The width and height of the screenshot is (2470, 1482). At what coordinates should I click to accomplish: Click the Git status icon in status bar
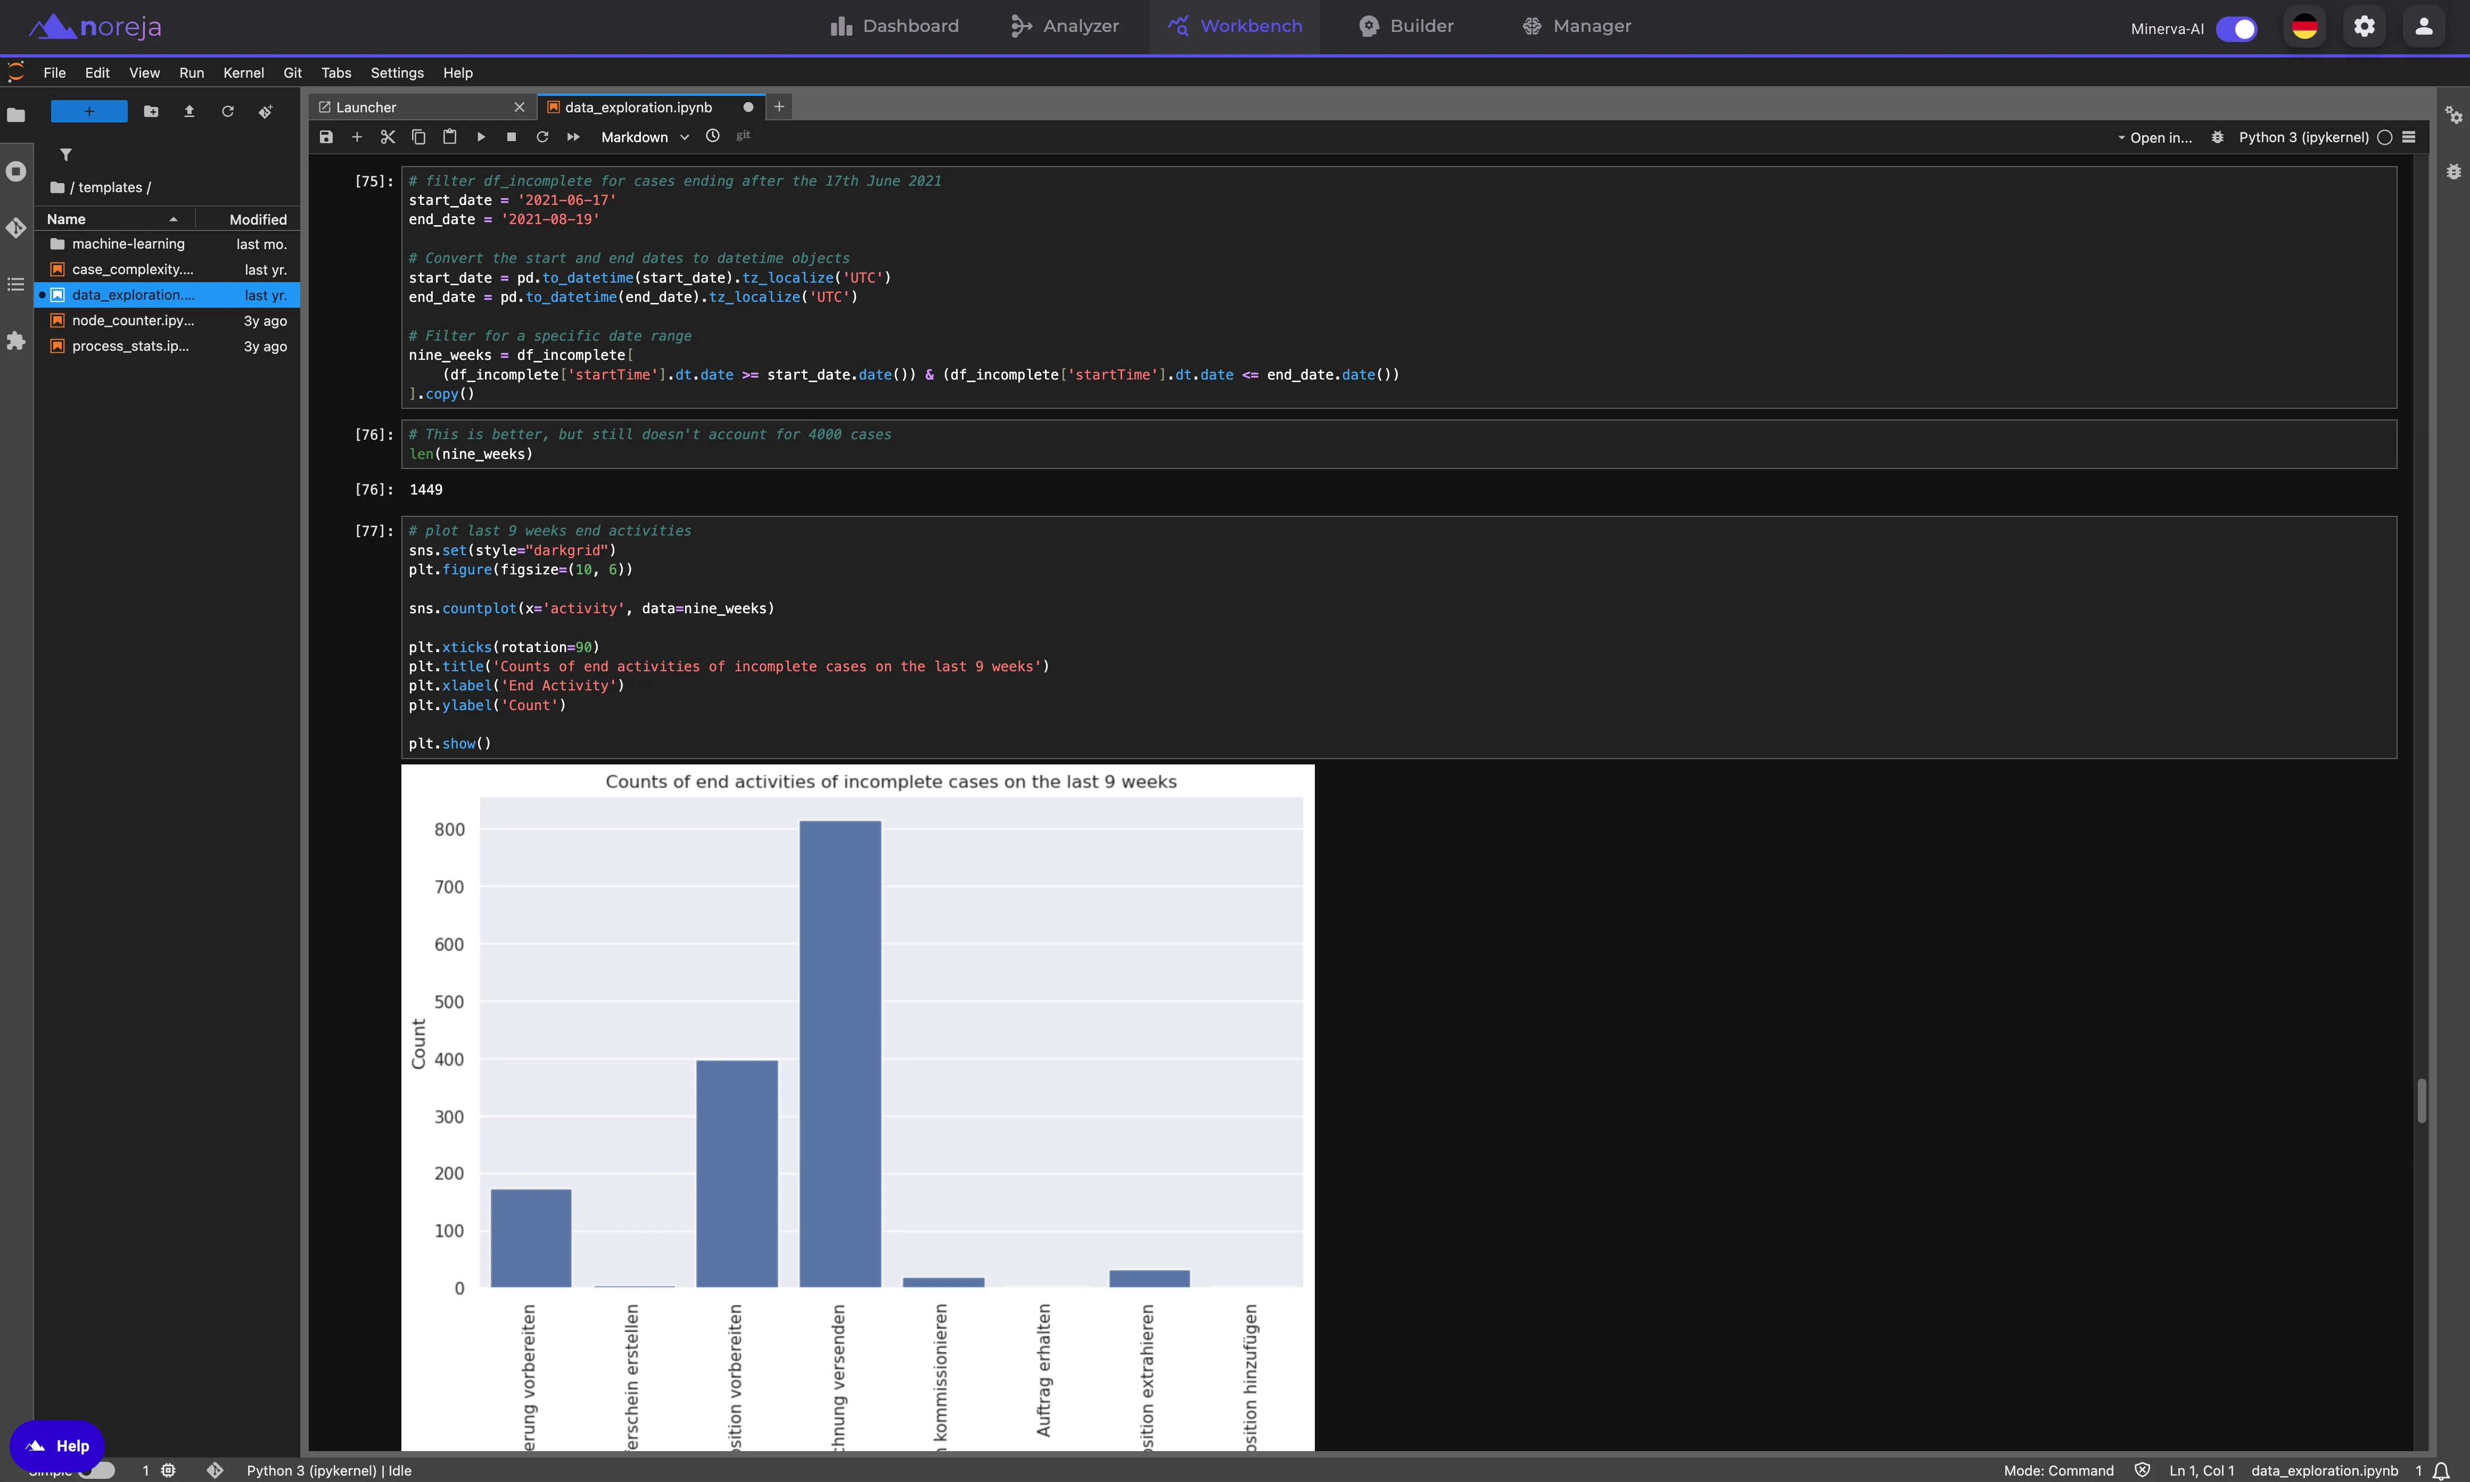point(215,1470)
